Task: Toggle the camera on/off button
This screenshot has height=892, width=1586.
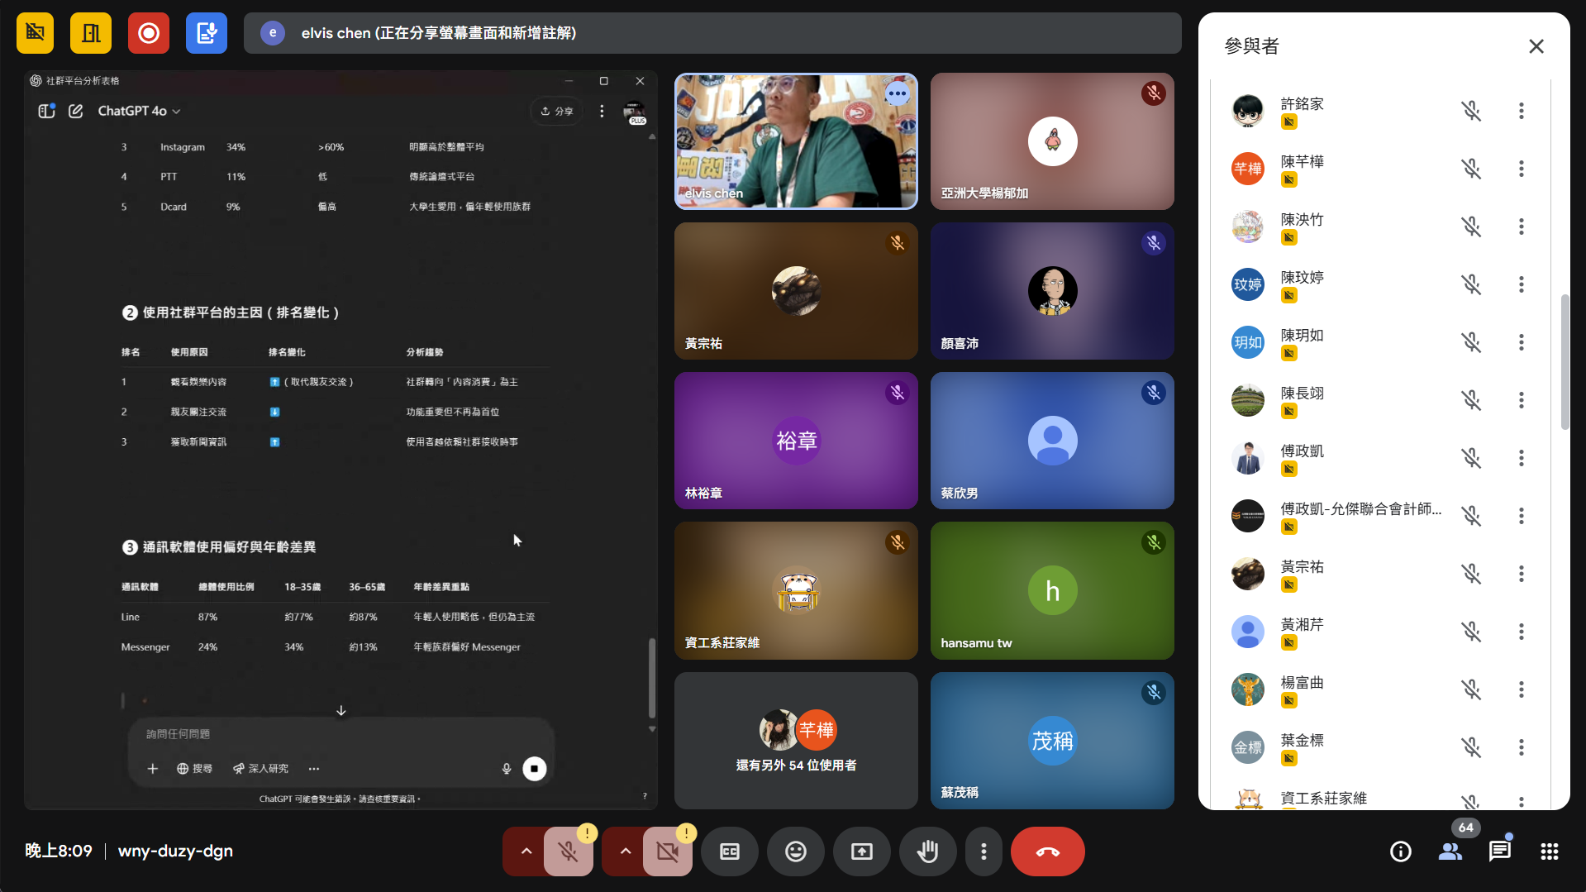Action: [667, 851]
